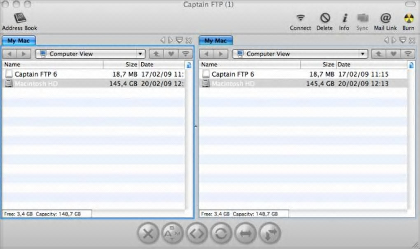The width and height of the screenshot is (420, 249).
Task: Go back in right pane navigation
Action: pos(207,54)
